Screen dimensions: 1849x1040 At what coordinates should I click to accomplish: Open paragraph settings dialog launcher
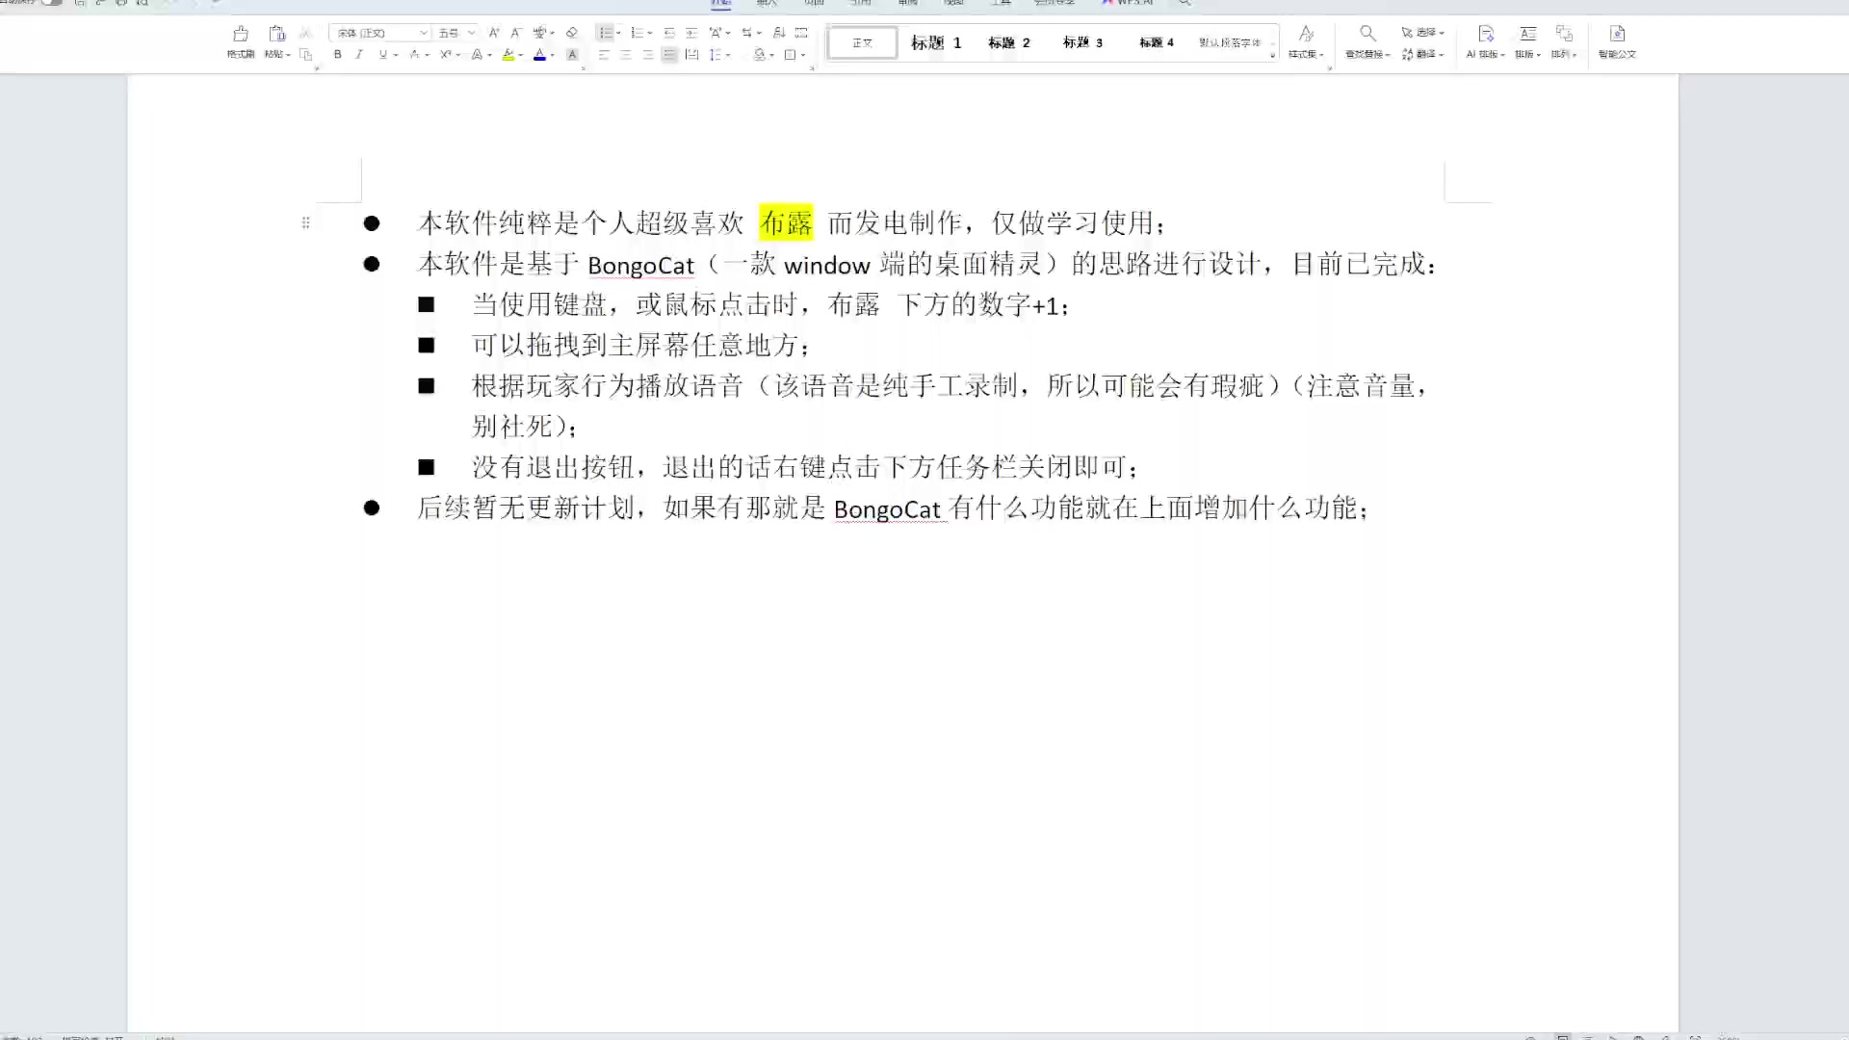(812, 68)
